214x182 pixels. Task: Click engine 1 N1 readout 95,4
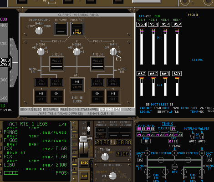point(142,25)
